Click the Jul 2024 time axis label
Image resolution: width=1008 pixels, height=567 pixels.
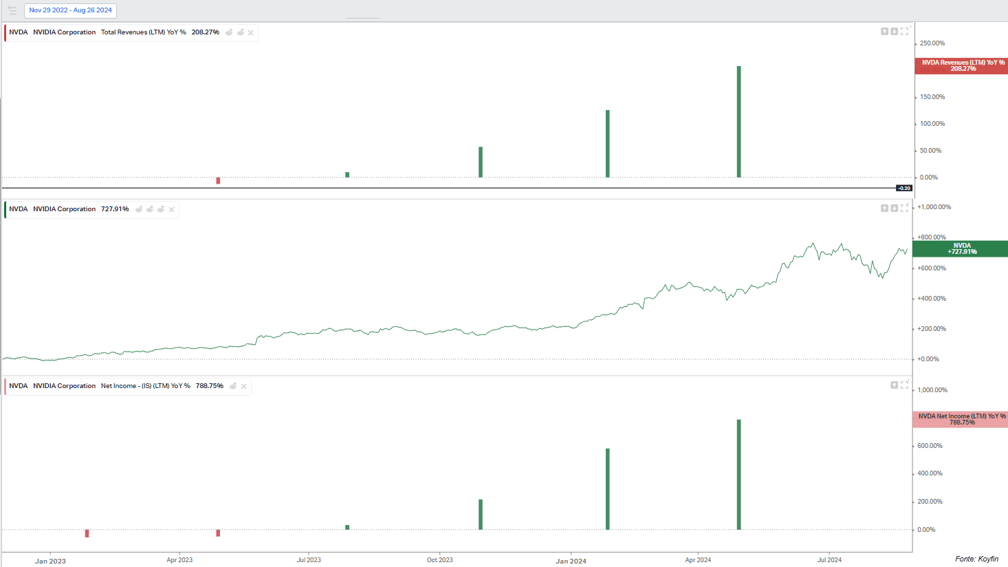click(x=829, y=560)
